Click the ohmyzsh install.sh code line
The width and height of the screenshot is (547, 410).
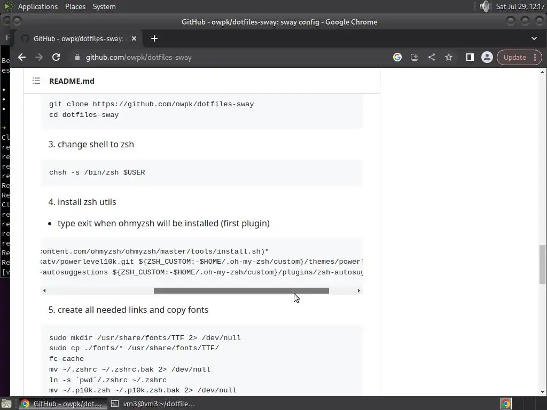coord(155,251)
